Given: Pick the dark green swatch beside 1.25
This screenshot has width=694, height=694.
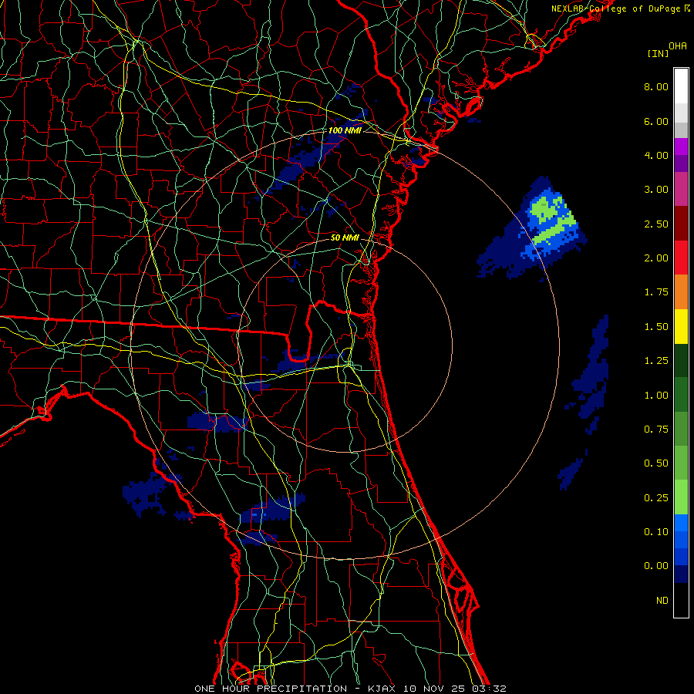Looking at the screenshot, I should point(681,361).
